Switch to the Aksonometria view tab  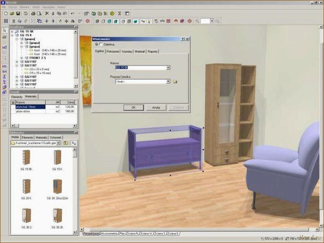[108, 234]
